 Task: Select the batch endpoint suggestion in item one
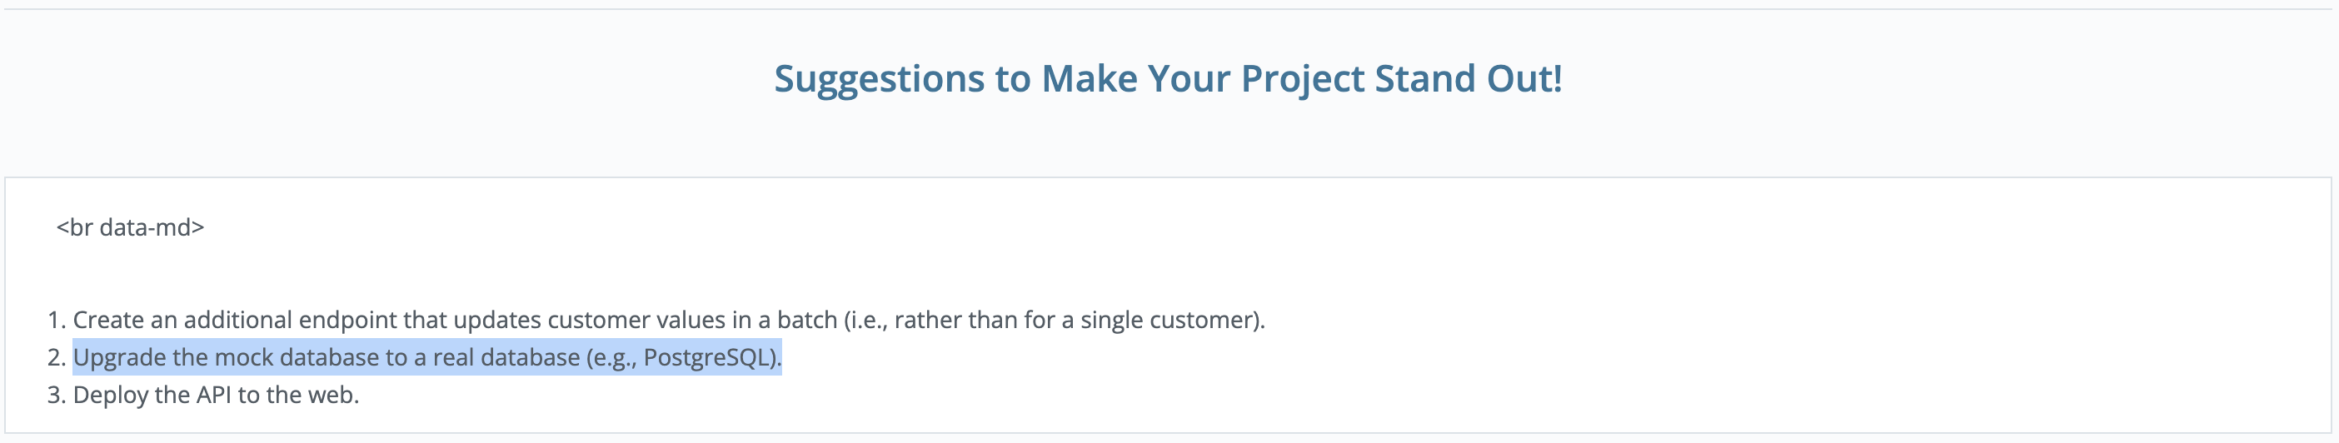[668, 320]
